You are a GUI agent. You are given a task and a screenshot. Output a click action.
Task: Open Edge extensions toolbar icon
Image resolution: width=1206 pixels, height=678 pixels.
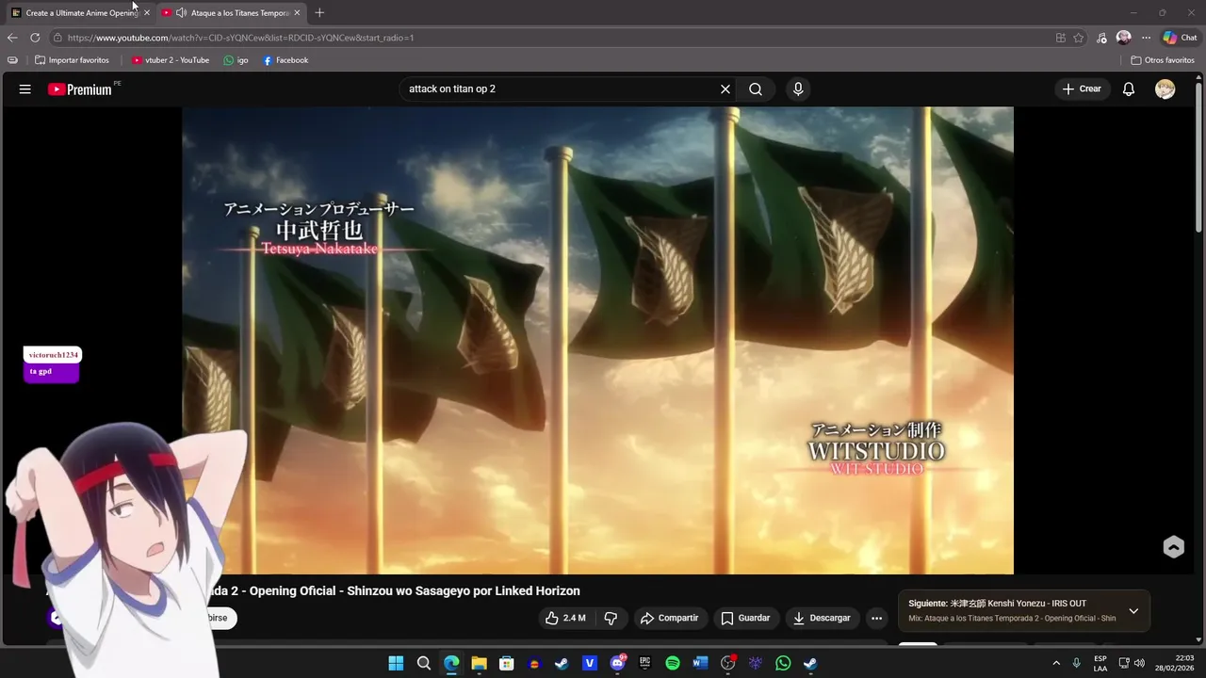point(1101,38)
